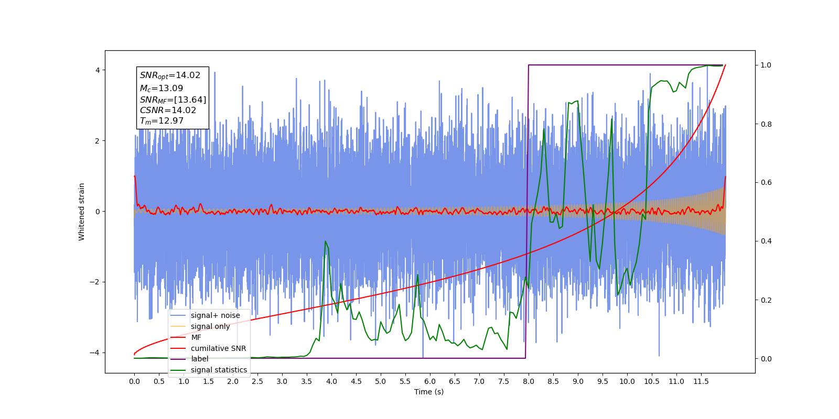The width and height of the screenshot is (839, 419).
Task: Click the Tm=12.97 annotation
Action: (x=162, y=121)
